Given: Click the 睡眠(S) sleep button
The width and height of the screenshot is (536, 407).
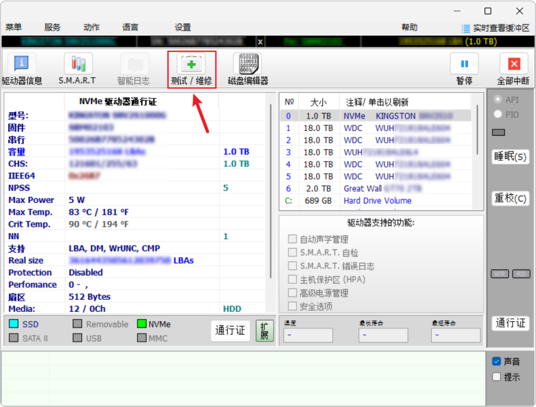Looking at the screenshot, I should [510, 157].
